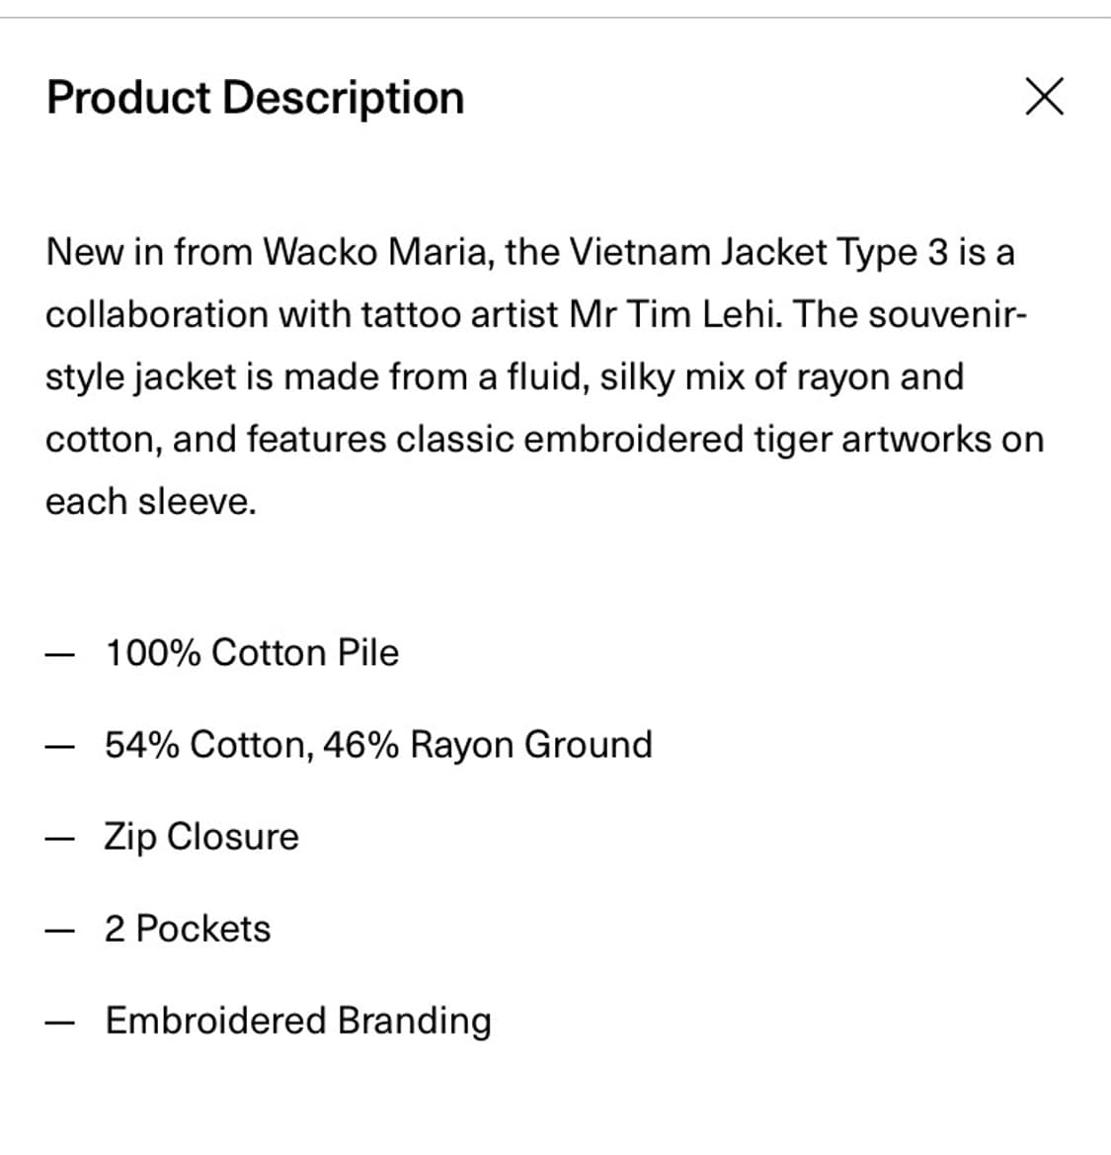Click the 'Embroidered Branding' list item

[298, 1021]
